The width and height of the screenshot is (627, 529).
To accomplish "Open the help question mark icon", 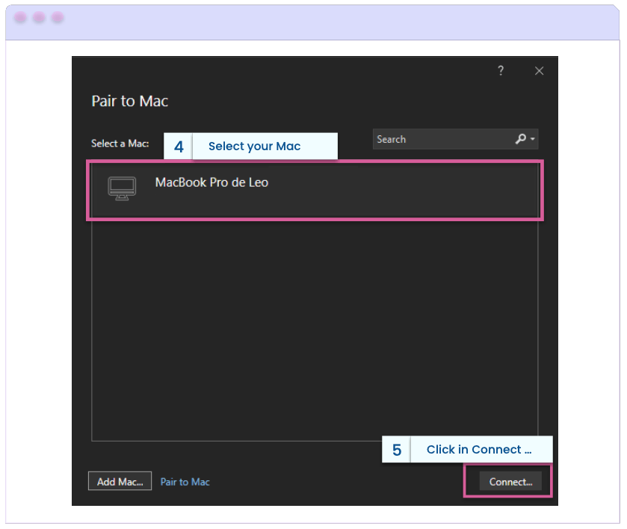I will [x=501, y=71].
